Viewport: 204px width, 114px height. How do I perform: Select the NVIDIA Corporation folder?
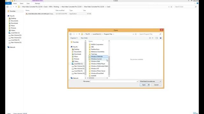click(x=97, y=44)
